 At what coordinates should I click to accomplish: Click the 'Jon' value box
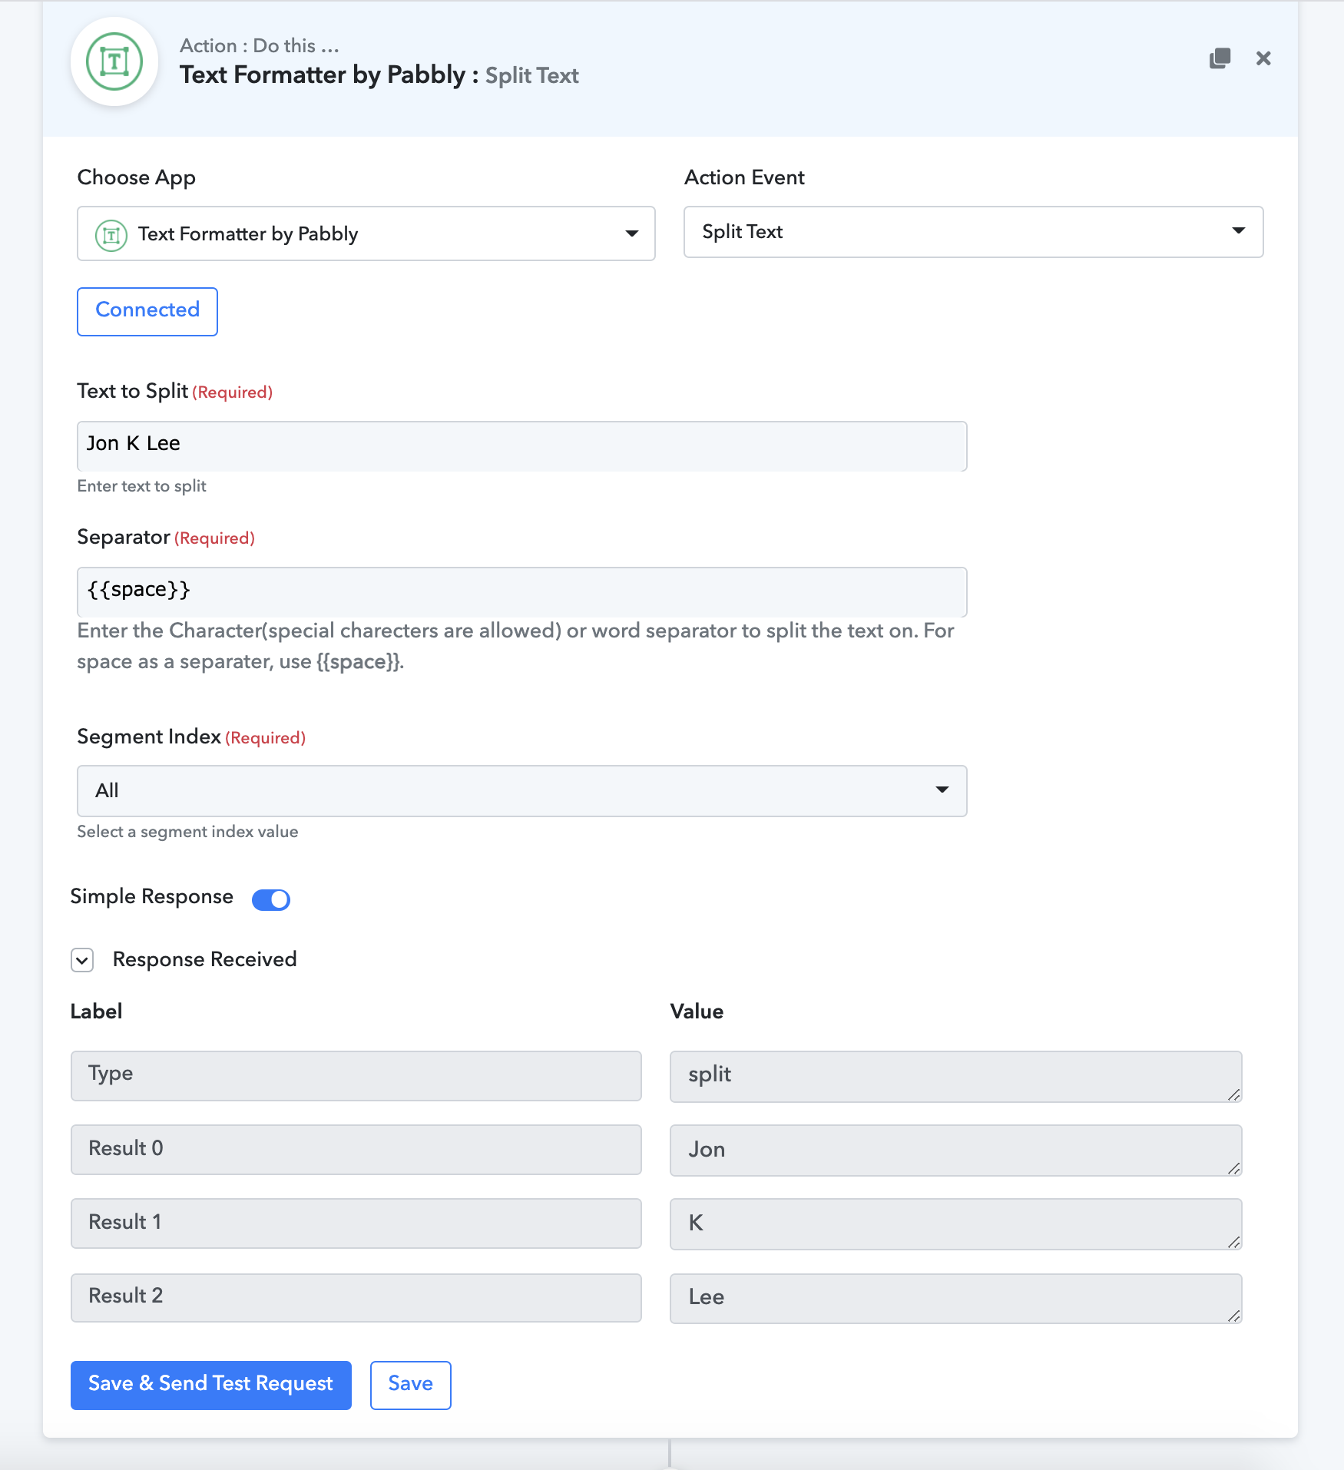(x=956, y=1150)
